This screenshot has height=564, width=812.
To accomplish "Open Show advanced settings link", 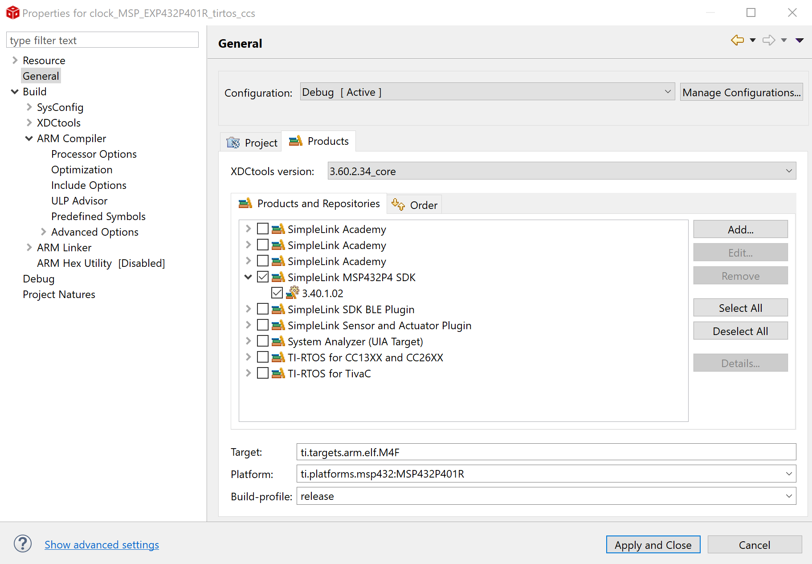I will point(101,544).
